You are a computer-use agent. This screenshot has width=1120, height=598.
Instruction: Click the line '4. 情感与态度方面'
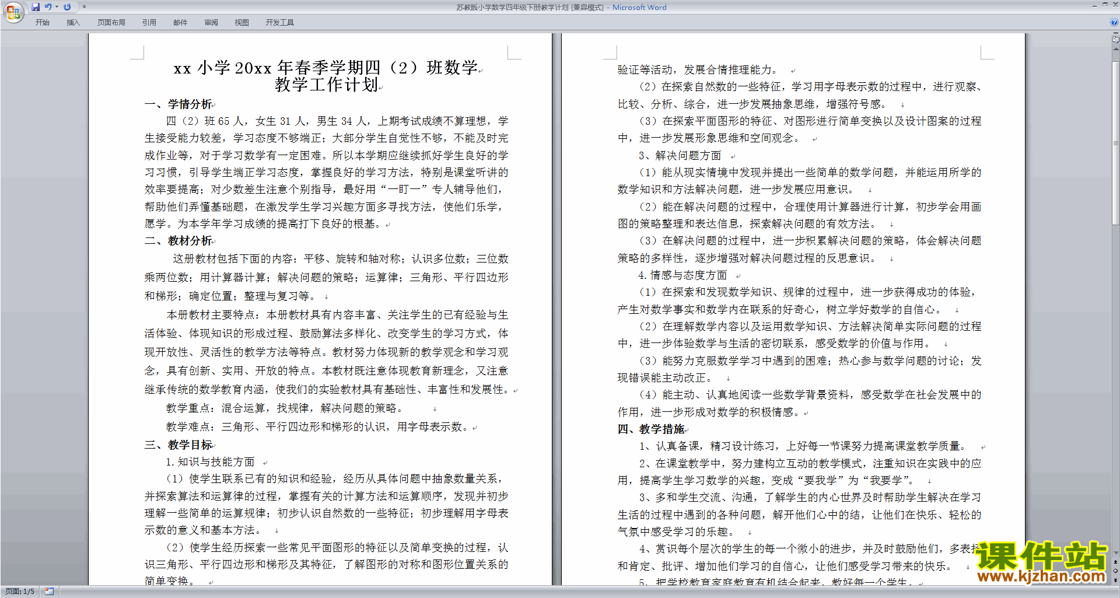point(682,275)
